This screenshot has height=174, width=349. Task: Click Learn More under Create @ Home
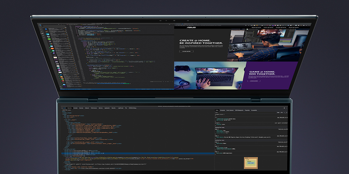(186, 51)
